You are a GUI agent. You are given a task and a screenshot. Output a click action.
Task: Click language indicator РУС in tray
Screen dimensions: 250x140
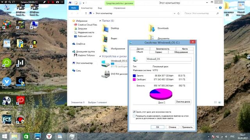pos(232,136)
